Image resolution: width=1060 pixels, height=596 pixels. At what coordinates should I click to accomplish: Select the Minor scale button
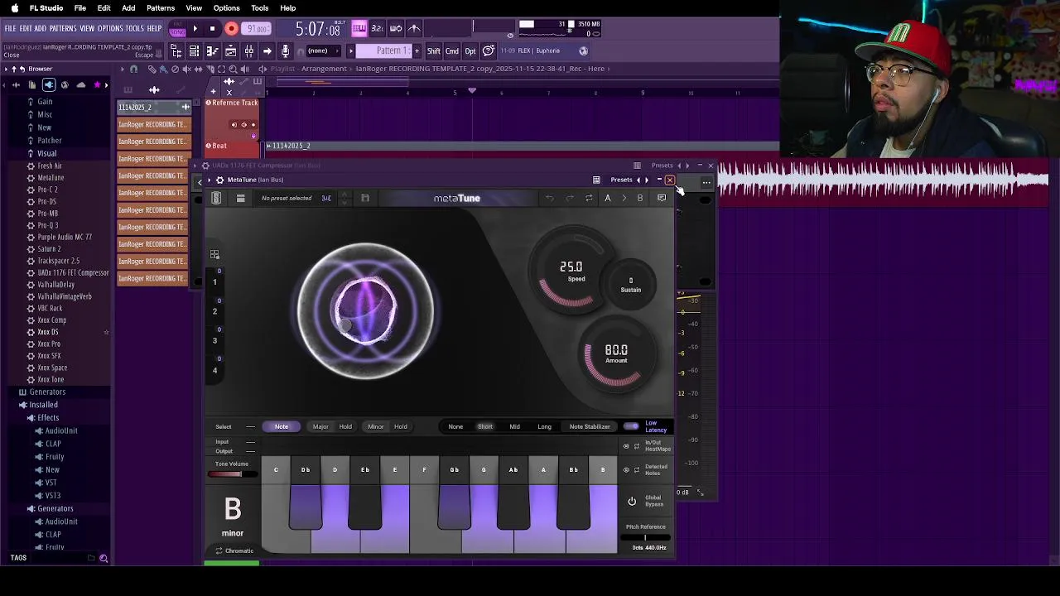pyautogui.click(x=376, y=426)
